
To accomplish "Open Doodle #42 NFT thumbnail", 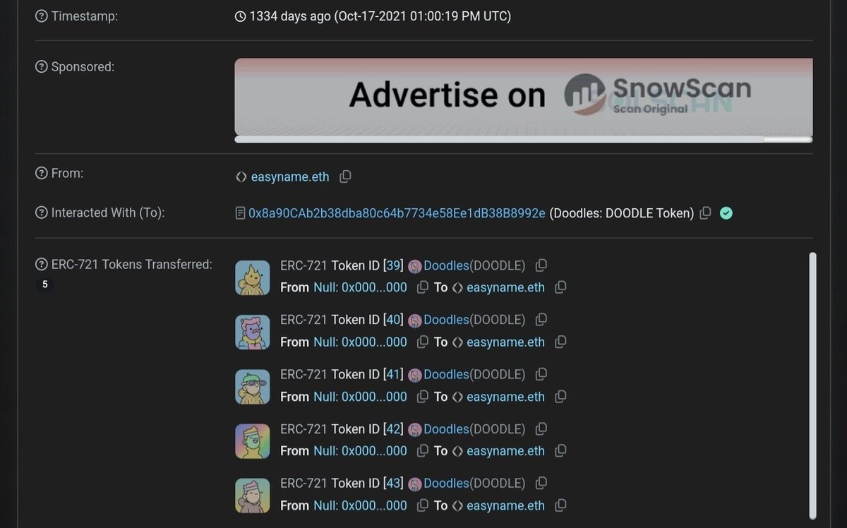I will pyautogui.click(x=253, y=440).
